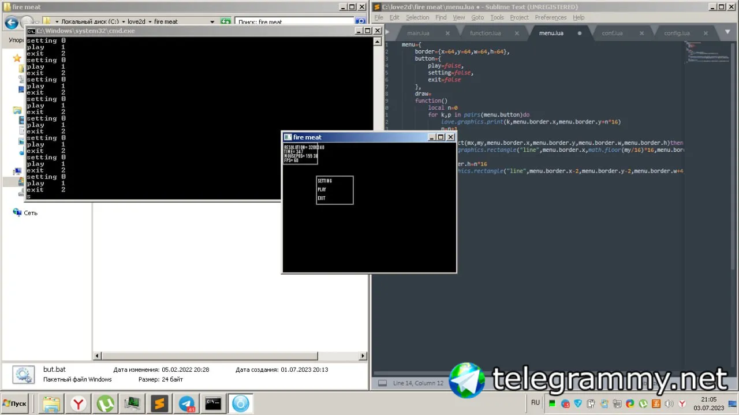Click the cmd.exe window title bar icon
Image resolution: width=739 pixels, height=415 pixels.
pyautogui.click(x=31, y=31)
